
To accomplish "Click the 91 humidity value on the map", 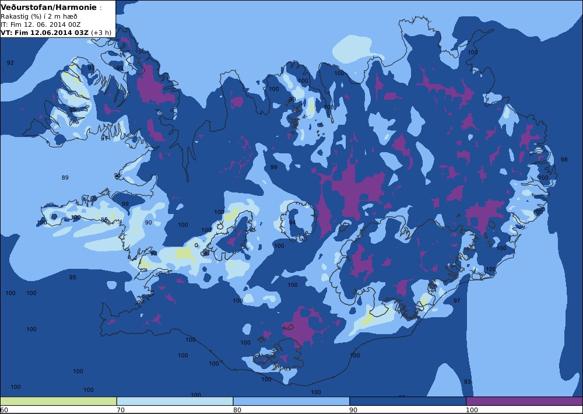I will point(104,139).
